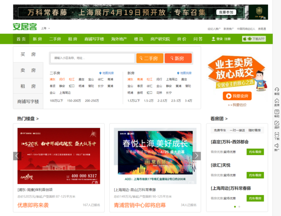Click the 安居客 logo
The width and height of the screenshot is (281, 216).
click(25, 27)
